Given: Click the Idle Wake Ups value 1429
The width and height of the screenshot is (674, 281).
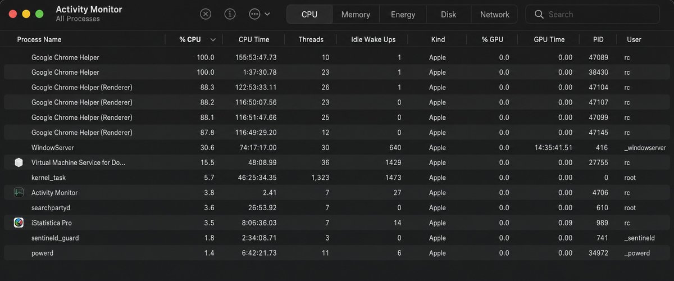Looking at the screenshot, I should 393,162.
